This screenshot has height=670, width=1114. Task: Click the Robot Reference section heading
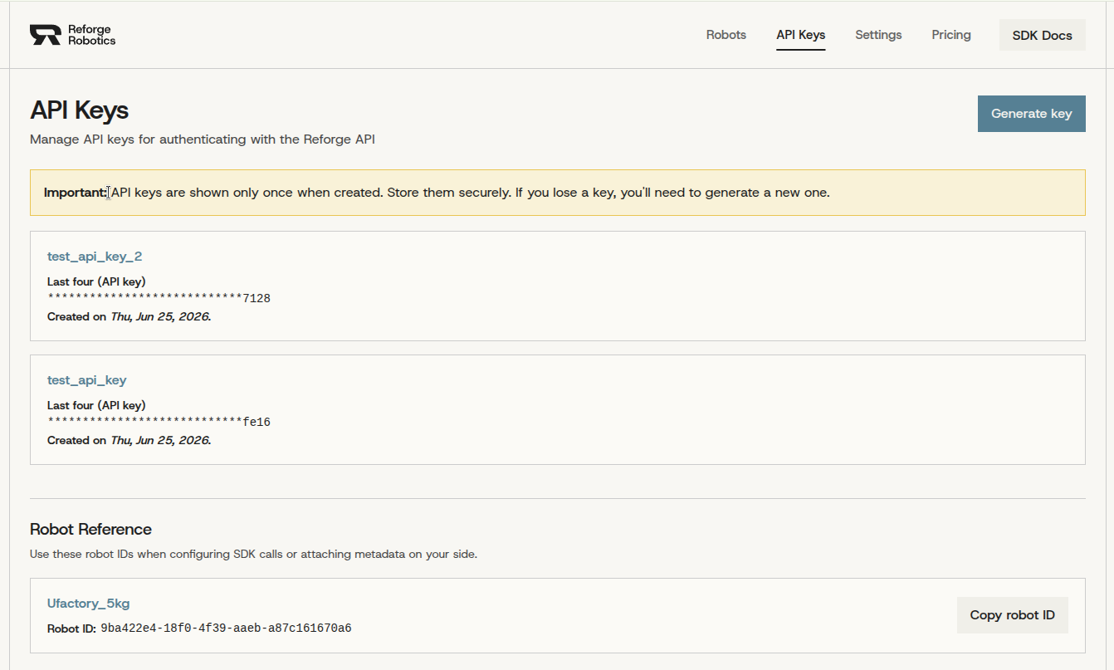91,530
